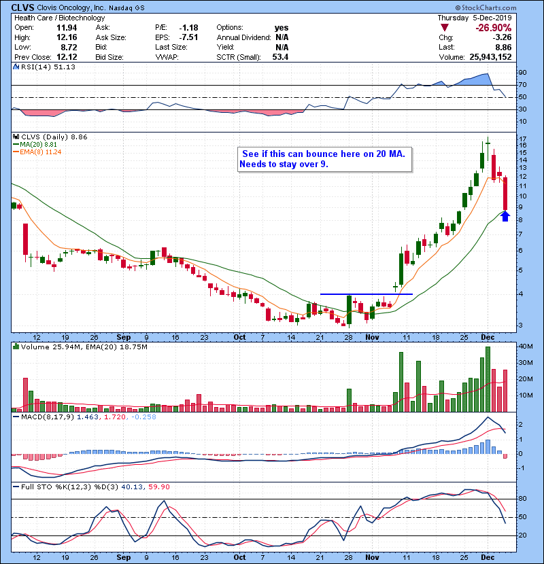Click the RSI panel icon beside RSI(14)

click(x=16, y=67)
